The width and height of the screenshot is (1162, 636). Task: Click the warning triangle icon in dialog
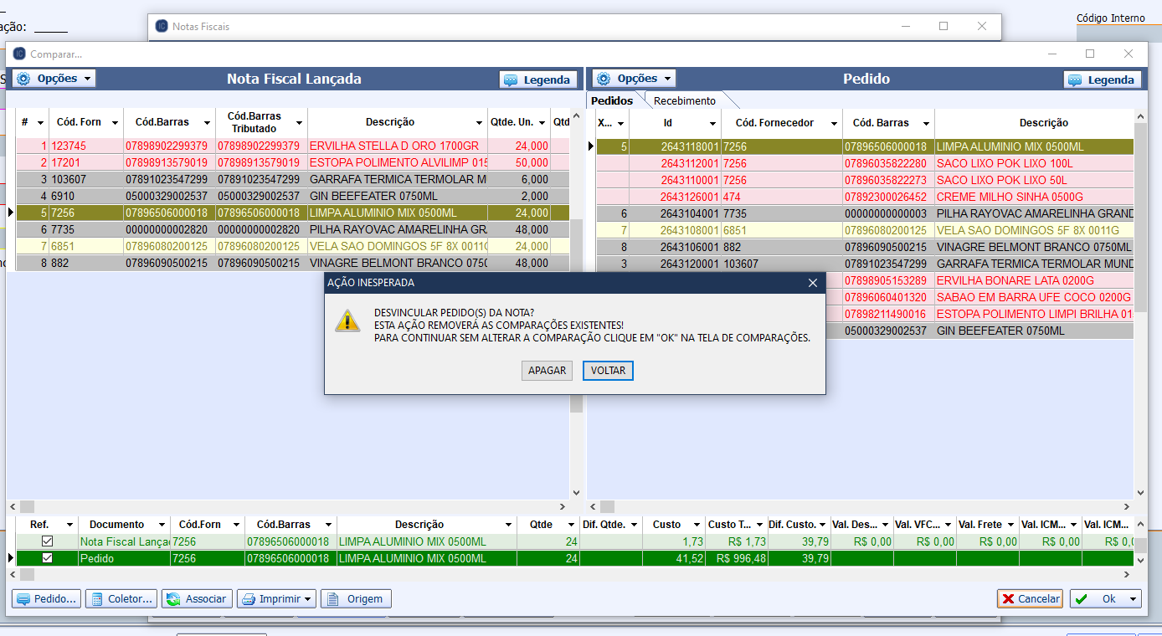click(347, 321)
